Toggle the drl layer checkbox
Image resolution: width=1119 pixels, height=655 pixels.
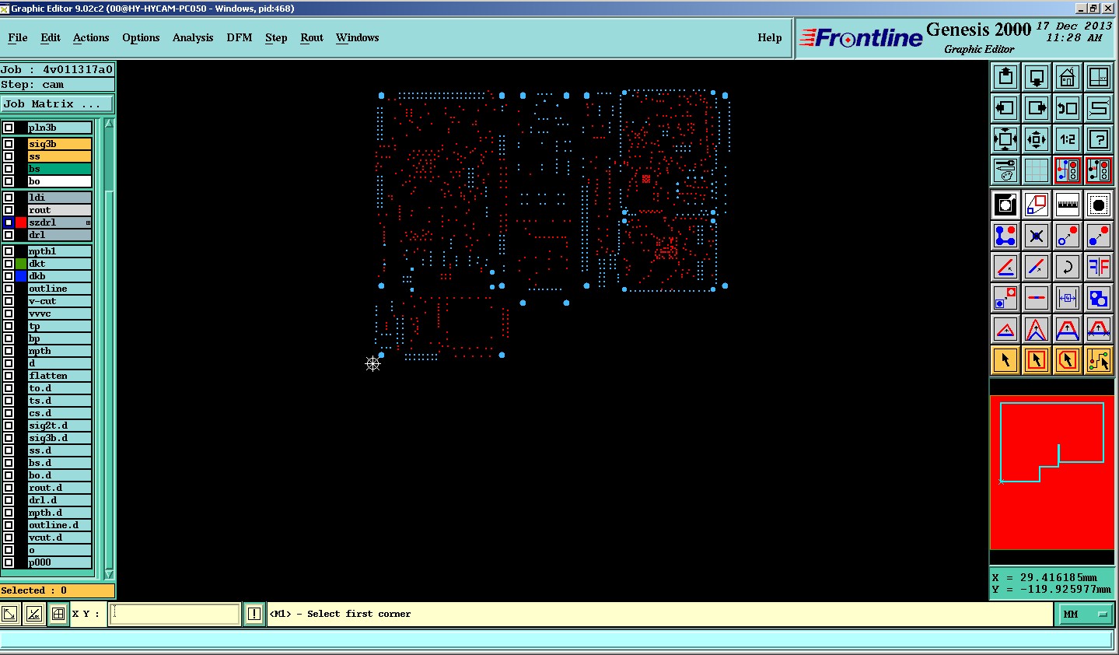(9, 235)
